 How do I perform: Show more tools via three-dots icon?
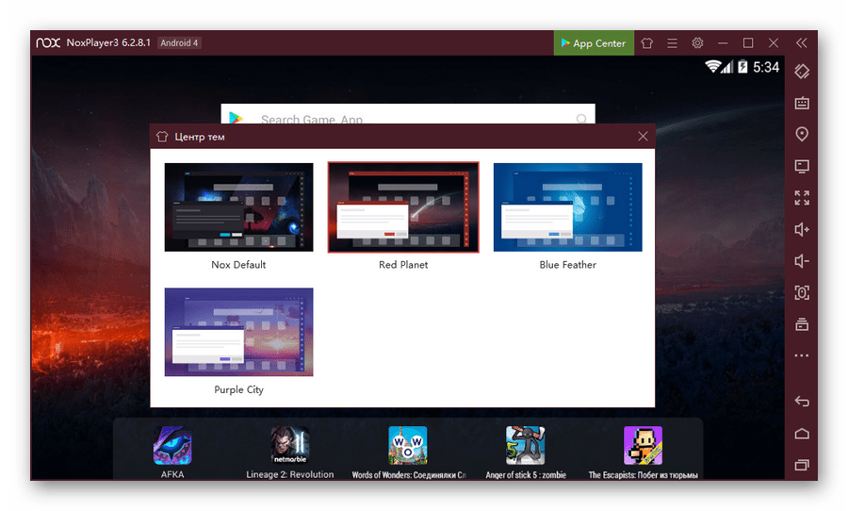802,355
